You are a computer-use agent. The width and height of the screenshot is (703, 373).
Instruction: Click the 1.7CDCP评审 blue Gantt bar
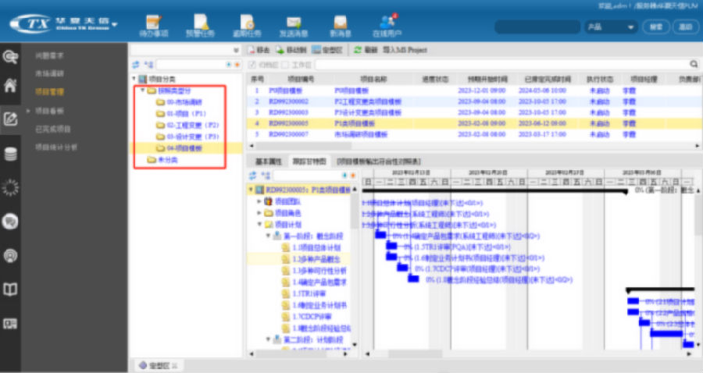[402, 268]
